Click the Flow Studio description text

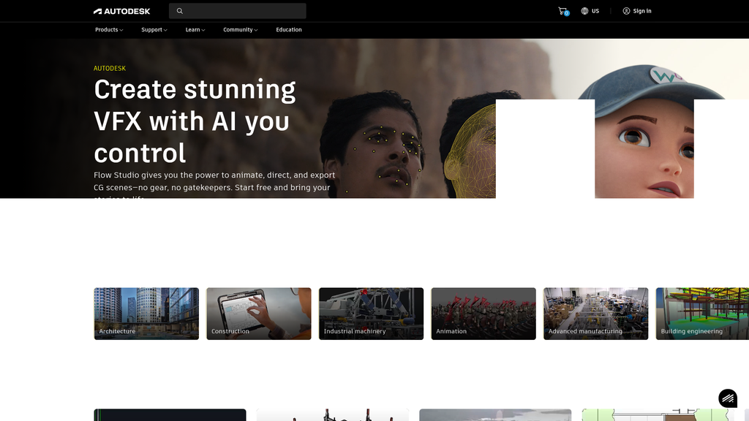pos(214,184)
